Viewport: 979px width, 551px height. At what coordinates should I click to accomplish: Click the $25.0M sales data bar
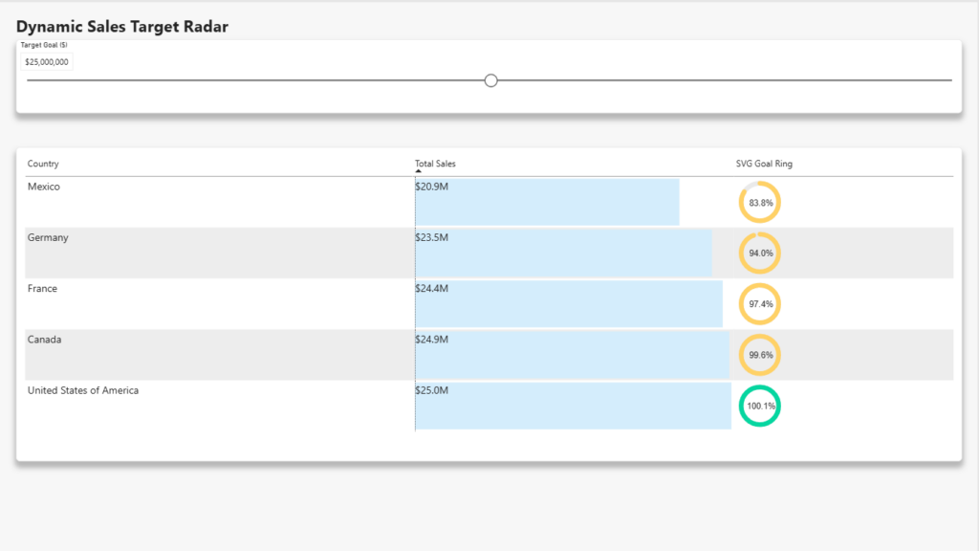[574, 406]
